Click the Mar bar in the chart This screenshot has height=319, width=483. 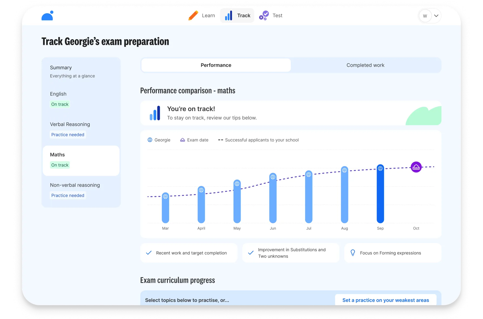pyautogui.click(x=165, y=208)
